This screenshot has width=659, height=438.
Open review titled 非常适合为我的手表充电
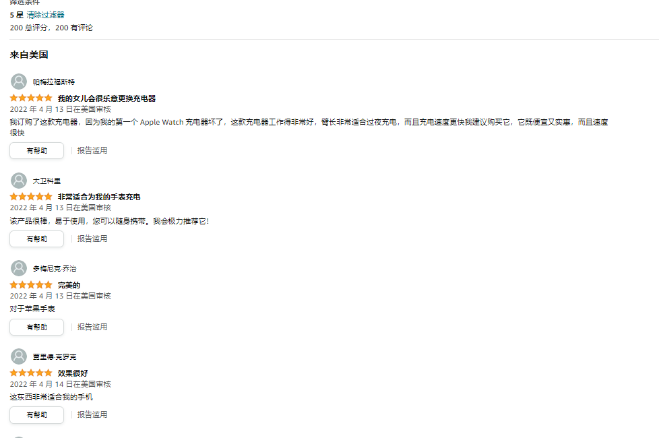click(x=99, y=197)
